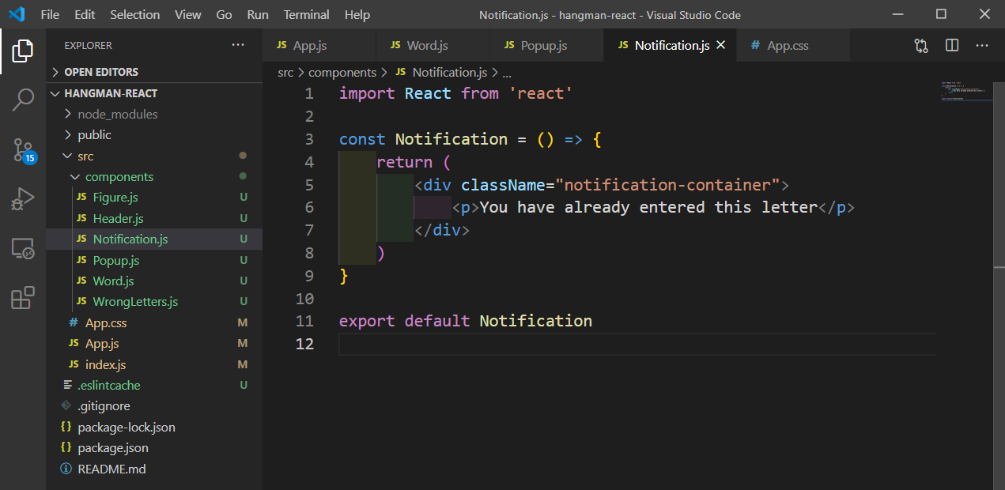1005x490 pixels.
Task: Click the 'notification-container' class string
Action: (667, 185)
